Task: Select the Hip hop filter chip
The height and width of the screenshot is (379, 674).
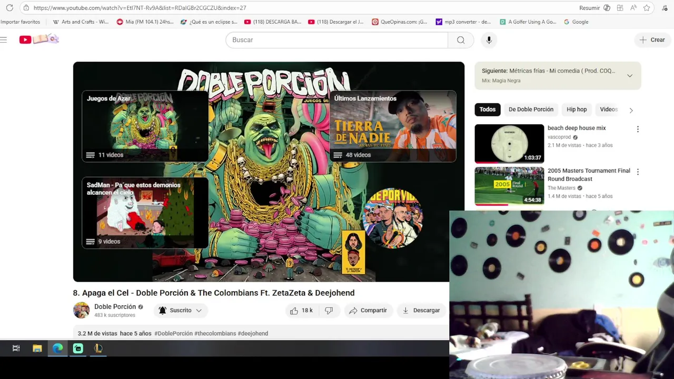Action: click(577, 109)
